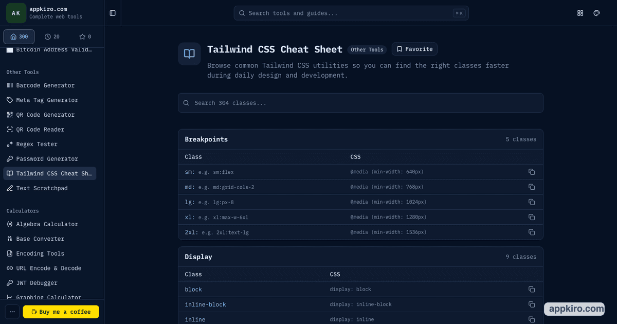Click the QR Code Generator icon

(x=10, y=115)
